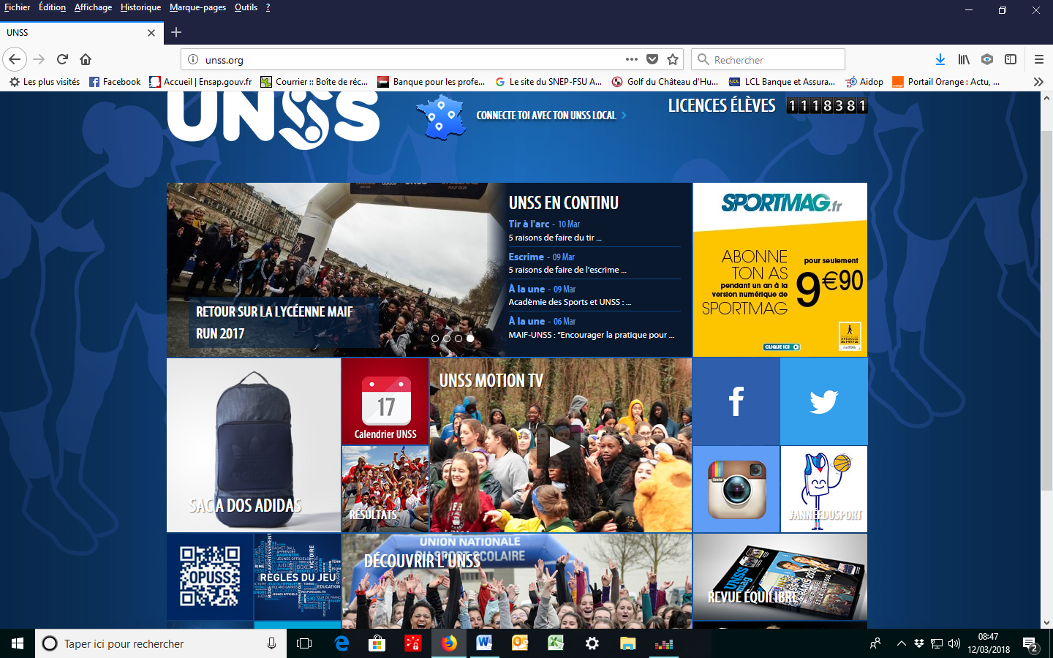Open the Windows notification center
The image size is (1053, 658).
tap(1030, 644)
